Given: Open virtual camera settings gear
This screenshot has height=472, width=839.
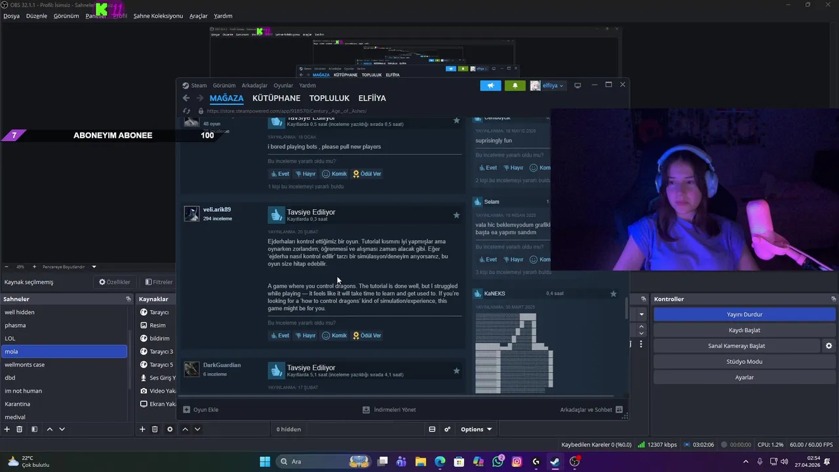Looking at the screenshot, I should [829, 346].
